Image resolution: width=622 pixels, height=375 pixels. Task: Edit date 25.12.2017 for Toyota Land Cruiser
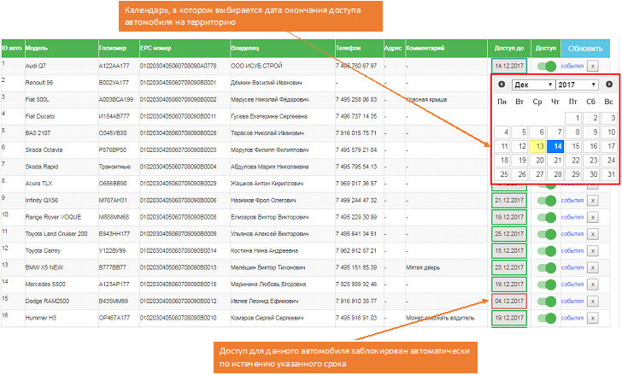click(x=509, y=234)
